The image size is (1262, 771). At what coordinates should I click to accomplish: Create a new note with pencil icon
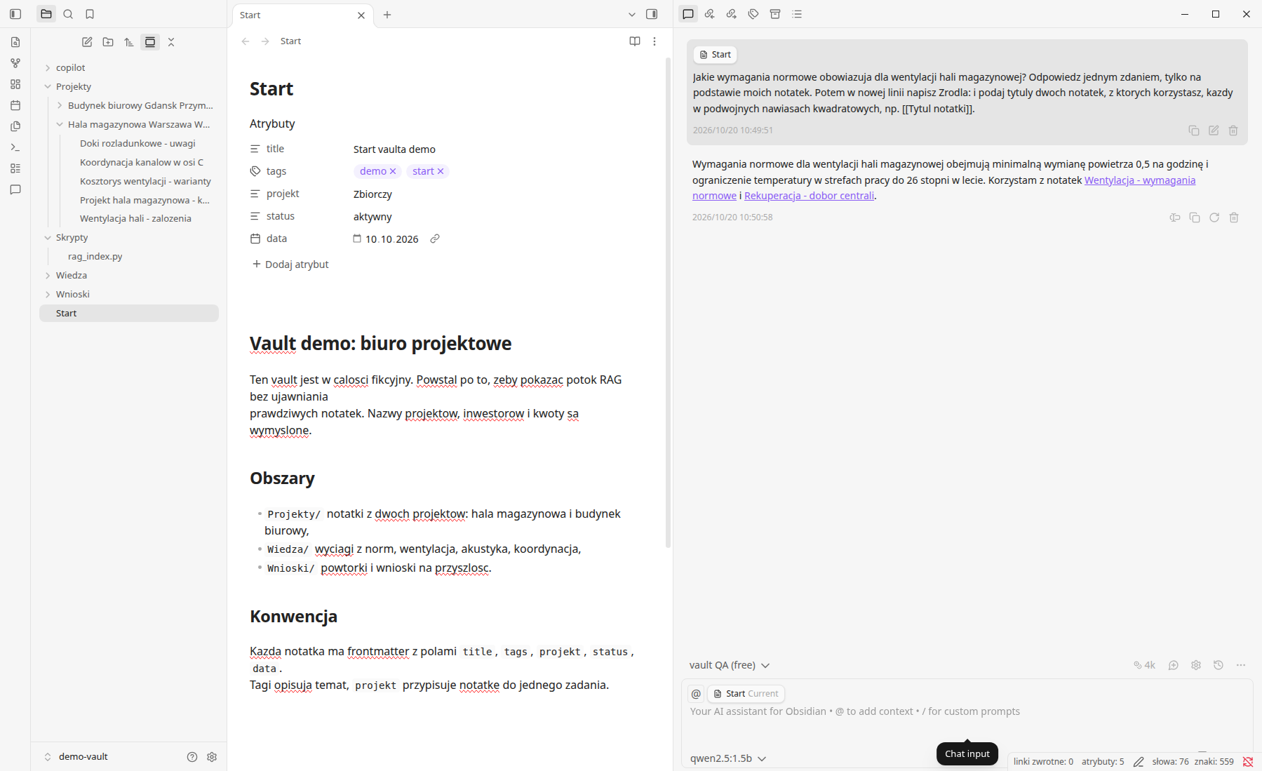coord(87,42)
